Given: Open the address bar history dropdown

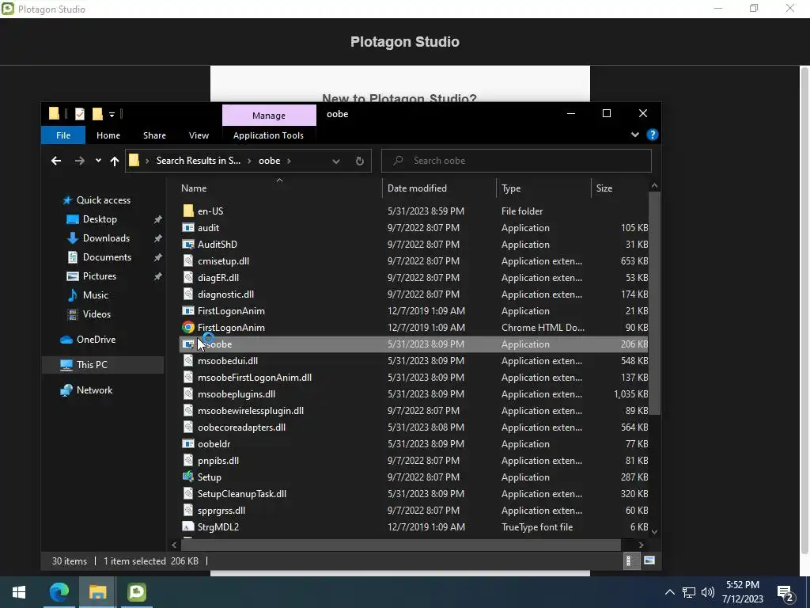Looking at the screenshot, I should coord(335,161).
